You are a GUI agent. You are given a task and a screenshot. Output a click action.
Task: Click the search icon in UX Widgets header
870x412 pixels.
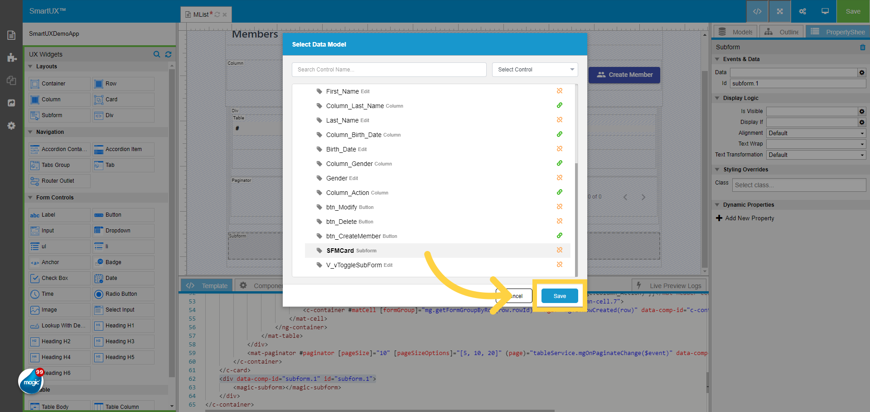tap(157, 54)
